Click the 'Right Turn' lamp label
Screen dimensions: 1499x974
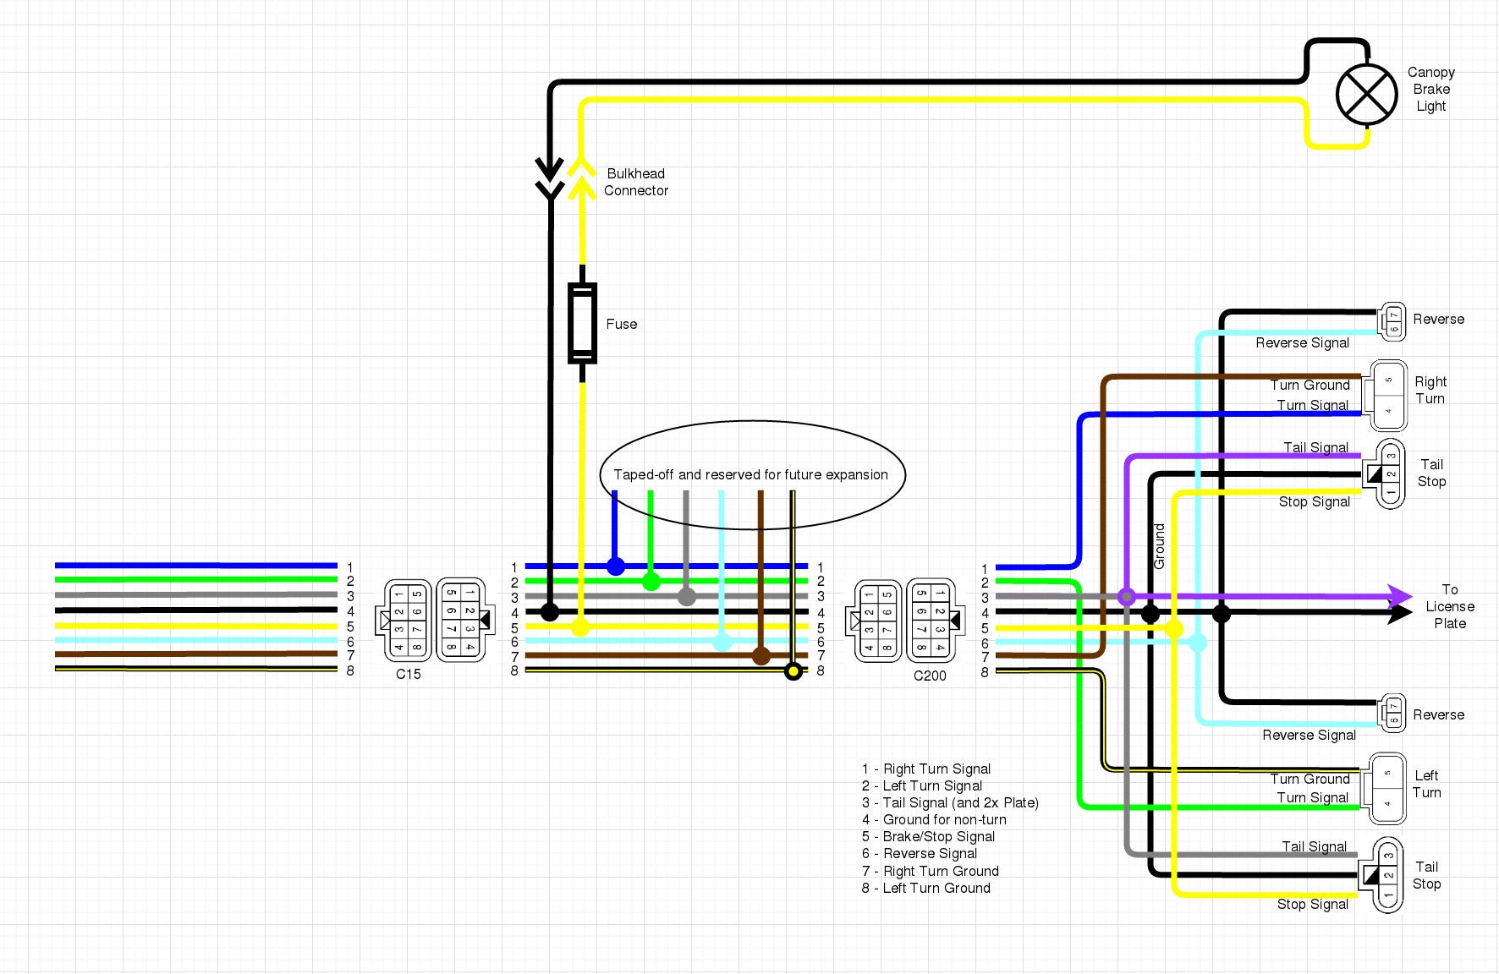[x=1430, y=390]
